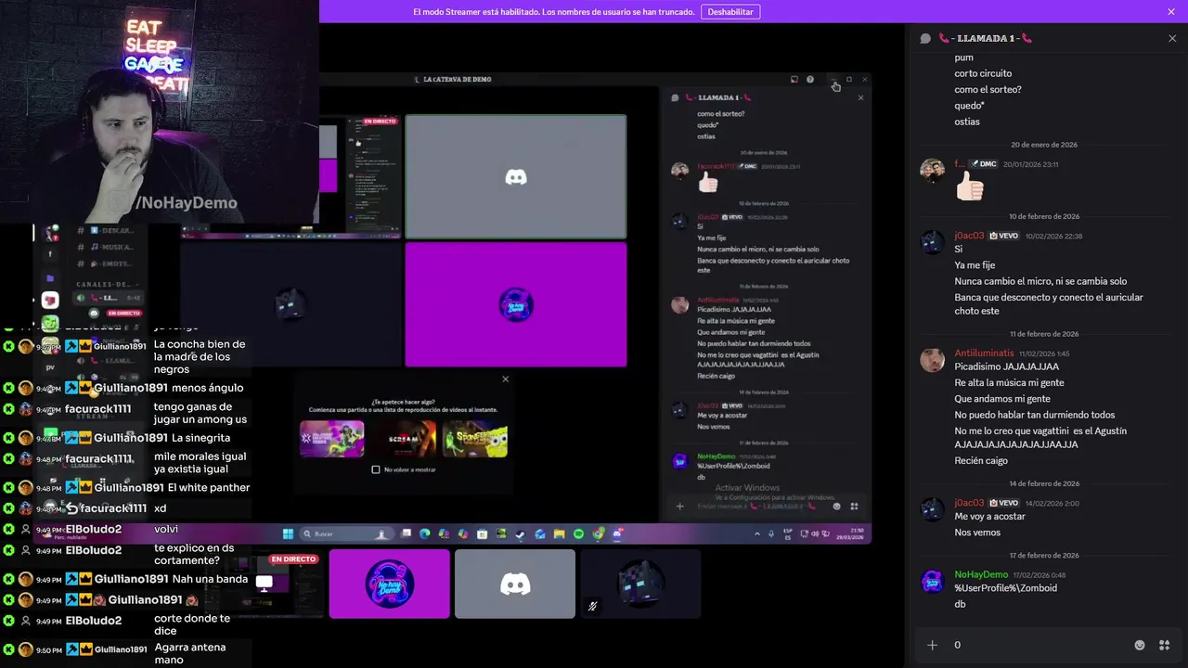Open Discord icon in the shared taskbar
1188x668 pixels.
click(617, 534)
